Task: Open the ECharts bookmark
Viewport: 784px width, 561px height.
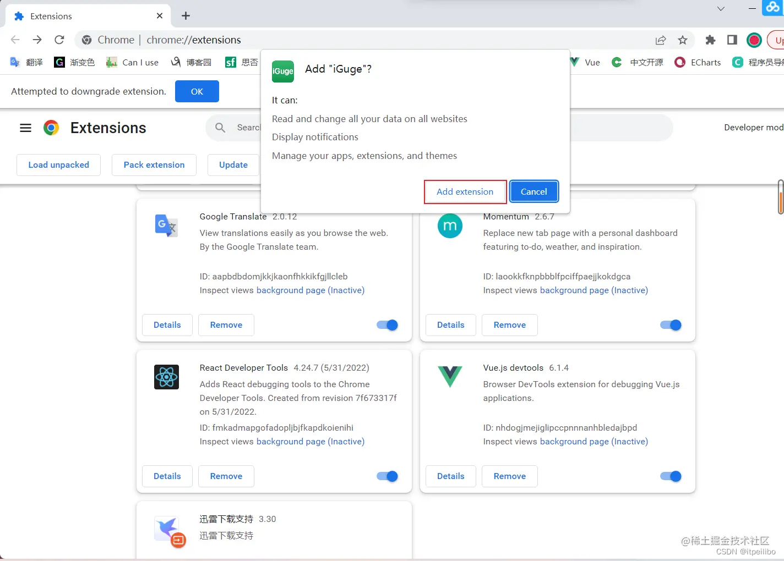Action: click(698, 62)
